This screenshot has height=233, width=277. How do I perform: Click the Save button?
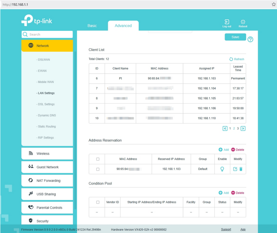235,37
